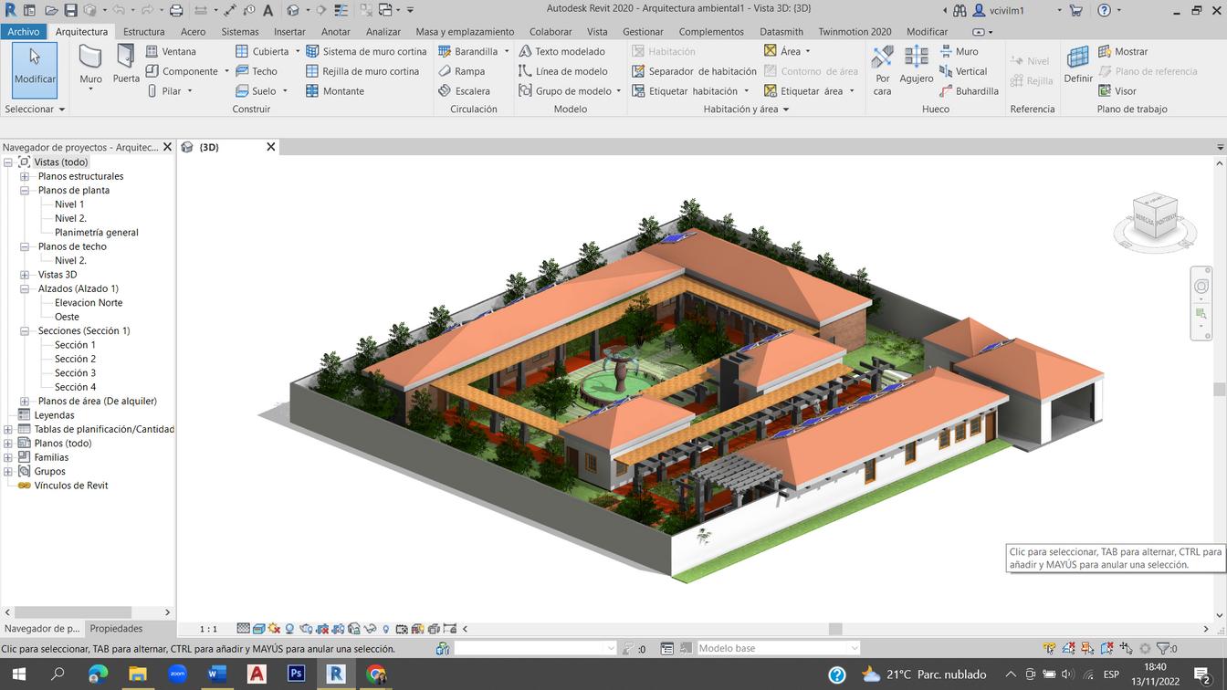Click the Rejilla de muro cortina tool
The height and width of the screenshot is (690, 1227).
click(x=362, y=71)
